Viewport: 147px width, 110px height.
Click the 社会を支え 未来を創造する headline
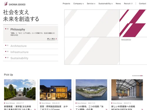(x=21, y=16)
